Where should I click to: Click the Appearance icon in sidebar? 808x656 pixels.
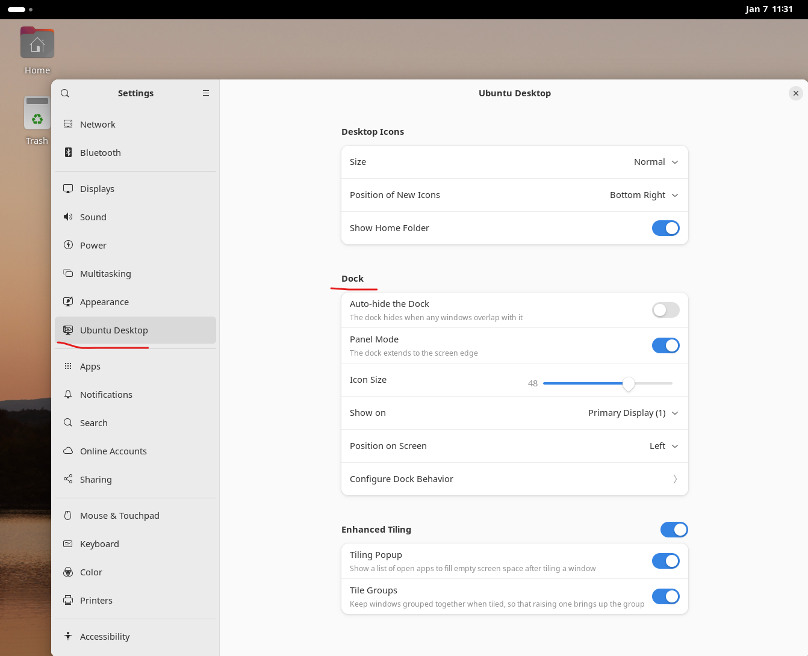click(x=68, y=302)
